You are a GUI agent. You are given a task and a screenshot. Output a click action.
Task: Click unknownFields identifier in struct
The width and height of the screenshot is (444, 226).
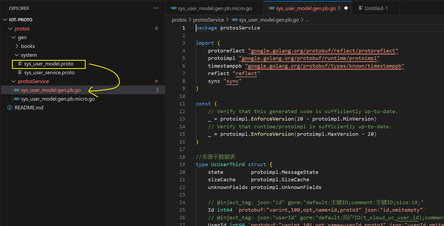228,187
